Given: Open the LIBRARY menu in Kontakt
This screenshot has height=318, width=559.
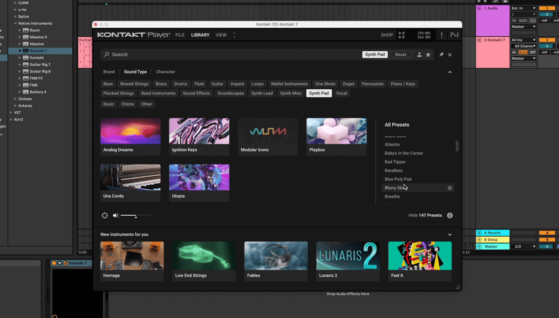Looking at the screenshot, I should 200,35.
